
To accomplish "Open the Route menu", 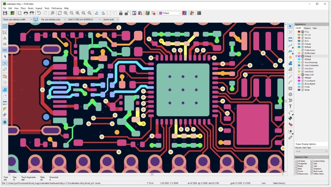I will coord(31,8).
